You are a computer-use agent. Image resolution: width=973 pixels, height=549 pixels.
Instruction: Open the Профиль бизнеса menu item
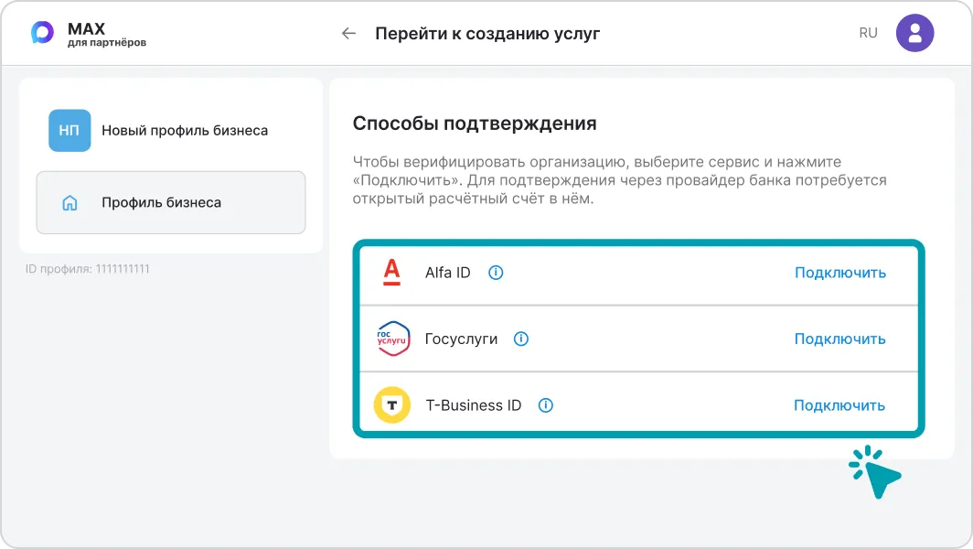click(x=171, y=202)
